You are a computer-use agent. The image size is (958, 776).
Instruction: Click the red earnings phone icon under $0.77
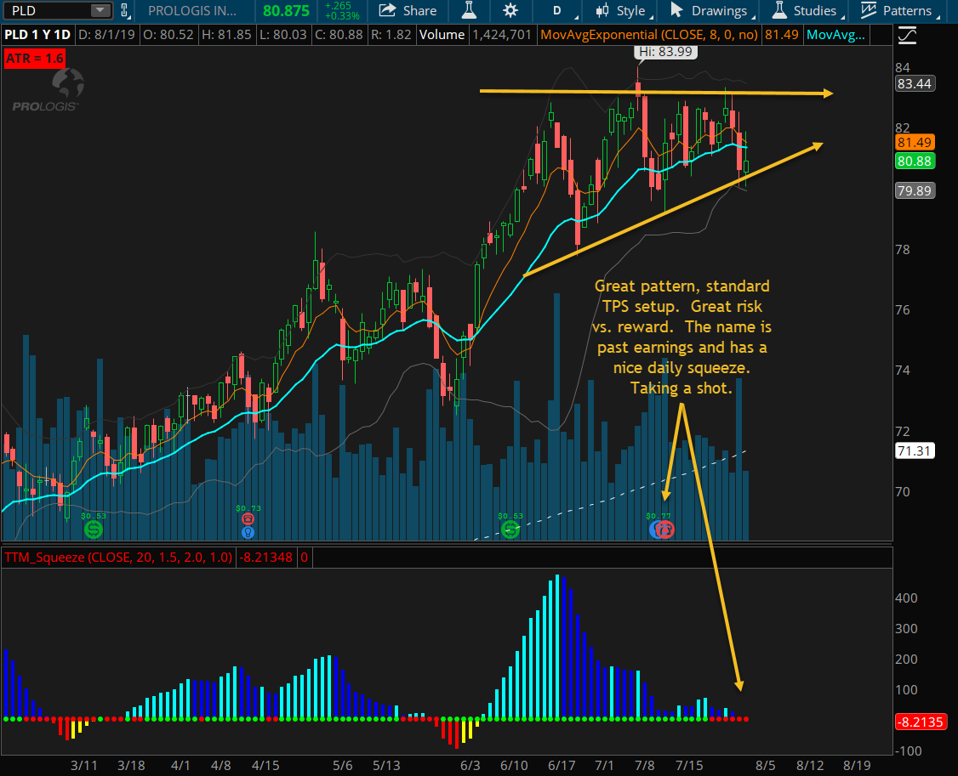664,530
